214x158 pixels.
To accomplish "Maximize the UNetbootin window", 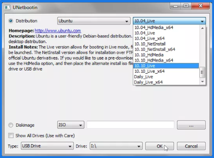I will click(186, 6).
